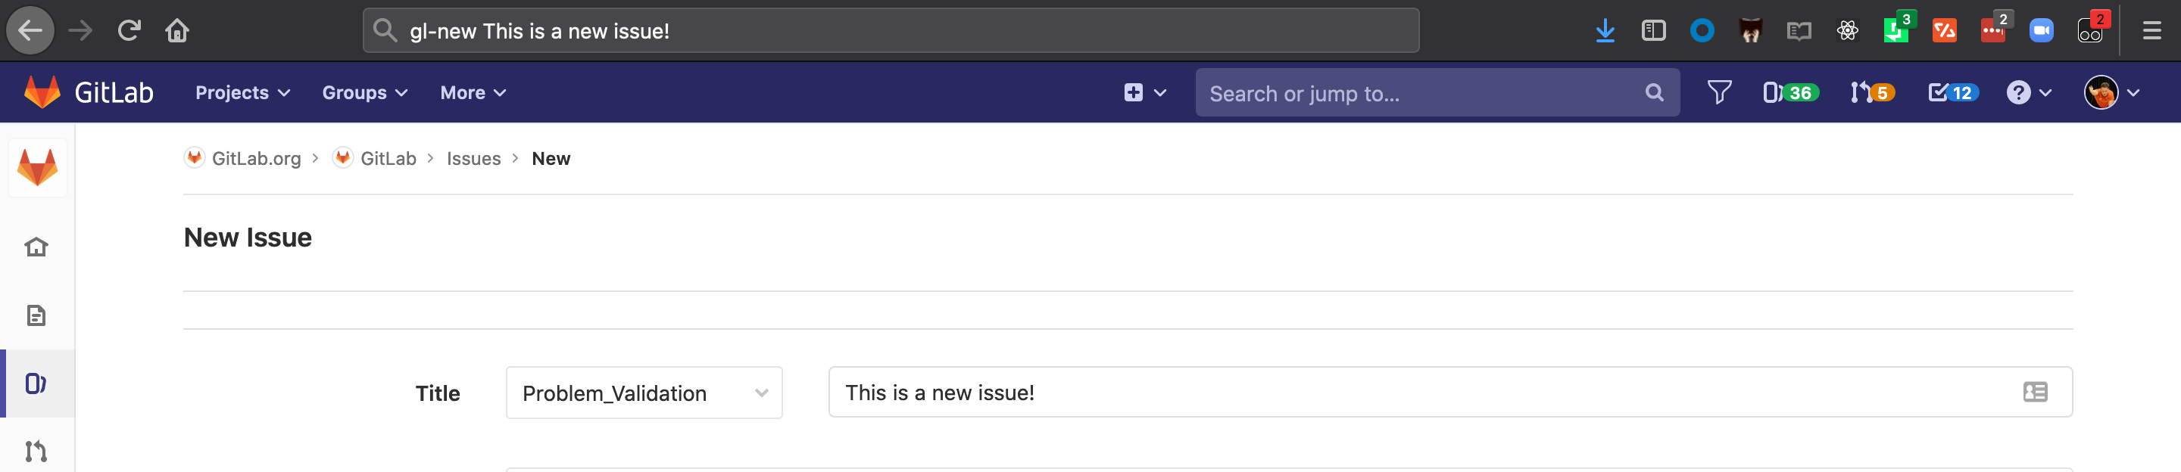2181x472 pixels.
Task: Open the Issues icon in left sidebar
Action: 36,383
